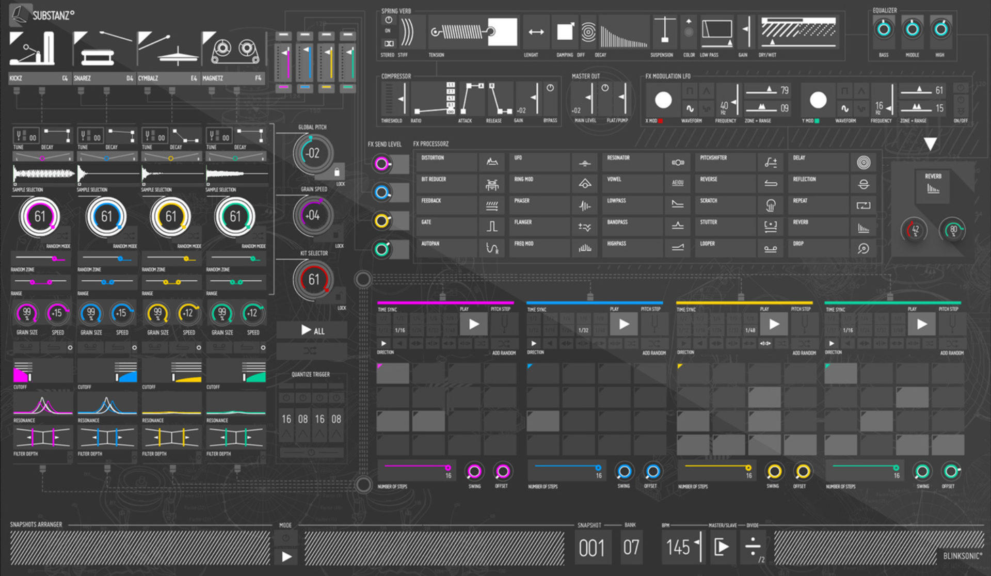Click the UFO effect icon in FX Processorz
Image resolution: width=991 pixels, height=576 pixels.
pos(585,162)
